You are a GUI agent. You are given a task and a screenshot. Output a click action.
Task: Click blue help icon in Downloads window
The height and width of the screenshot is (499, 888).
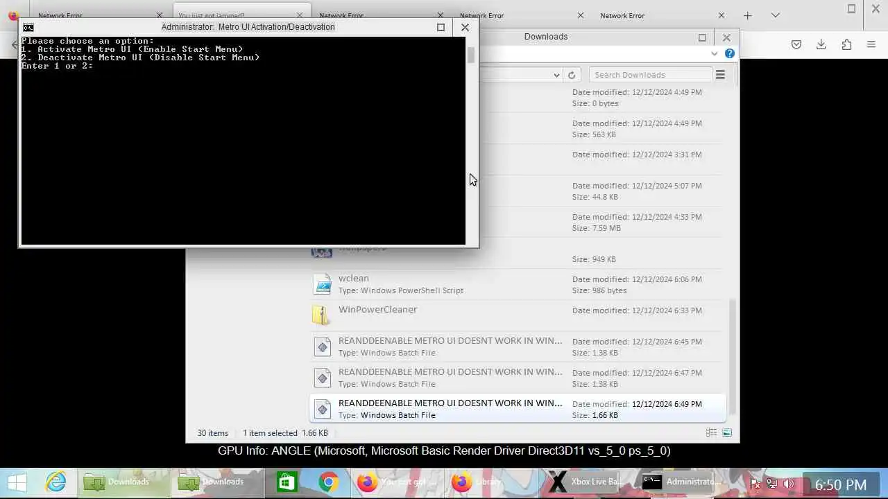(729, 53)
